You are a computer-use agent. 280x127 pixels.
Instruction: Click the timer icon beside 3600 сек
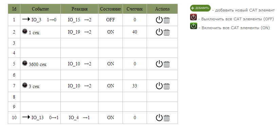pyautogui.click(x=25, y=63)
